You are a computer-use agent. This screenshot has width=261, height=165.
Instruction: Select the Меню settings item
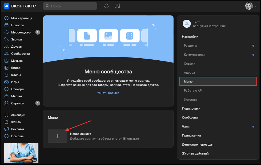[x=218, y=81]
